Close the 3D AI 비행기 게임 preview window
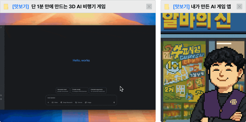The height and width of the screenshot is (122, 246). point(149,6)
